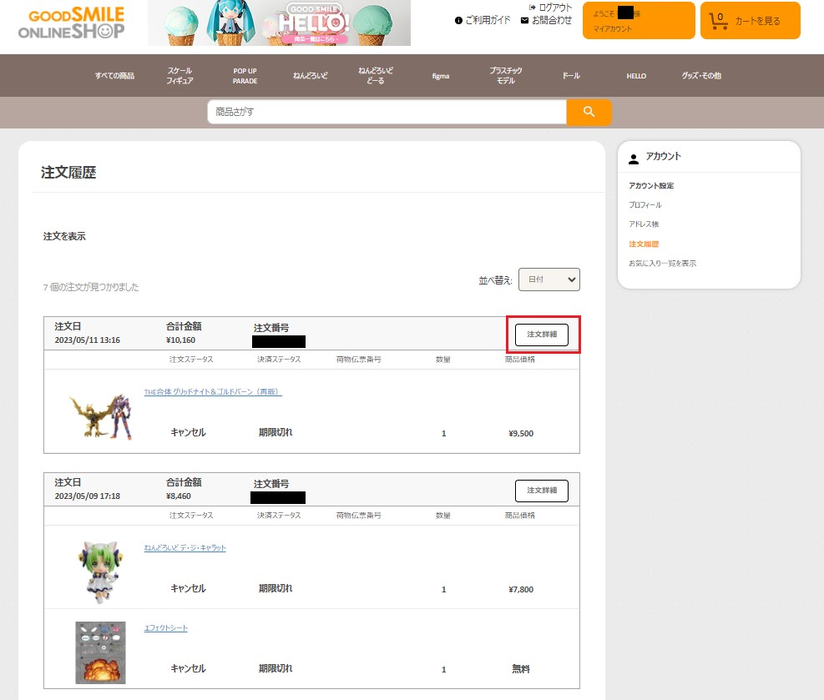Click the 2023/05/11 13:16 order date
The image size is (824, 700).
pos(87,340)
